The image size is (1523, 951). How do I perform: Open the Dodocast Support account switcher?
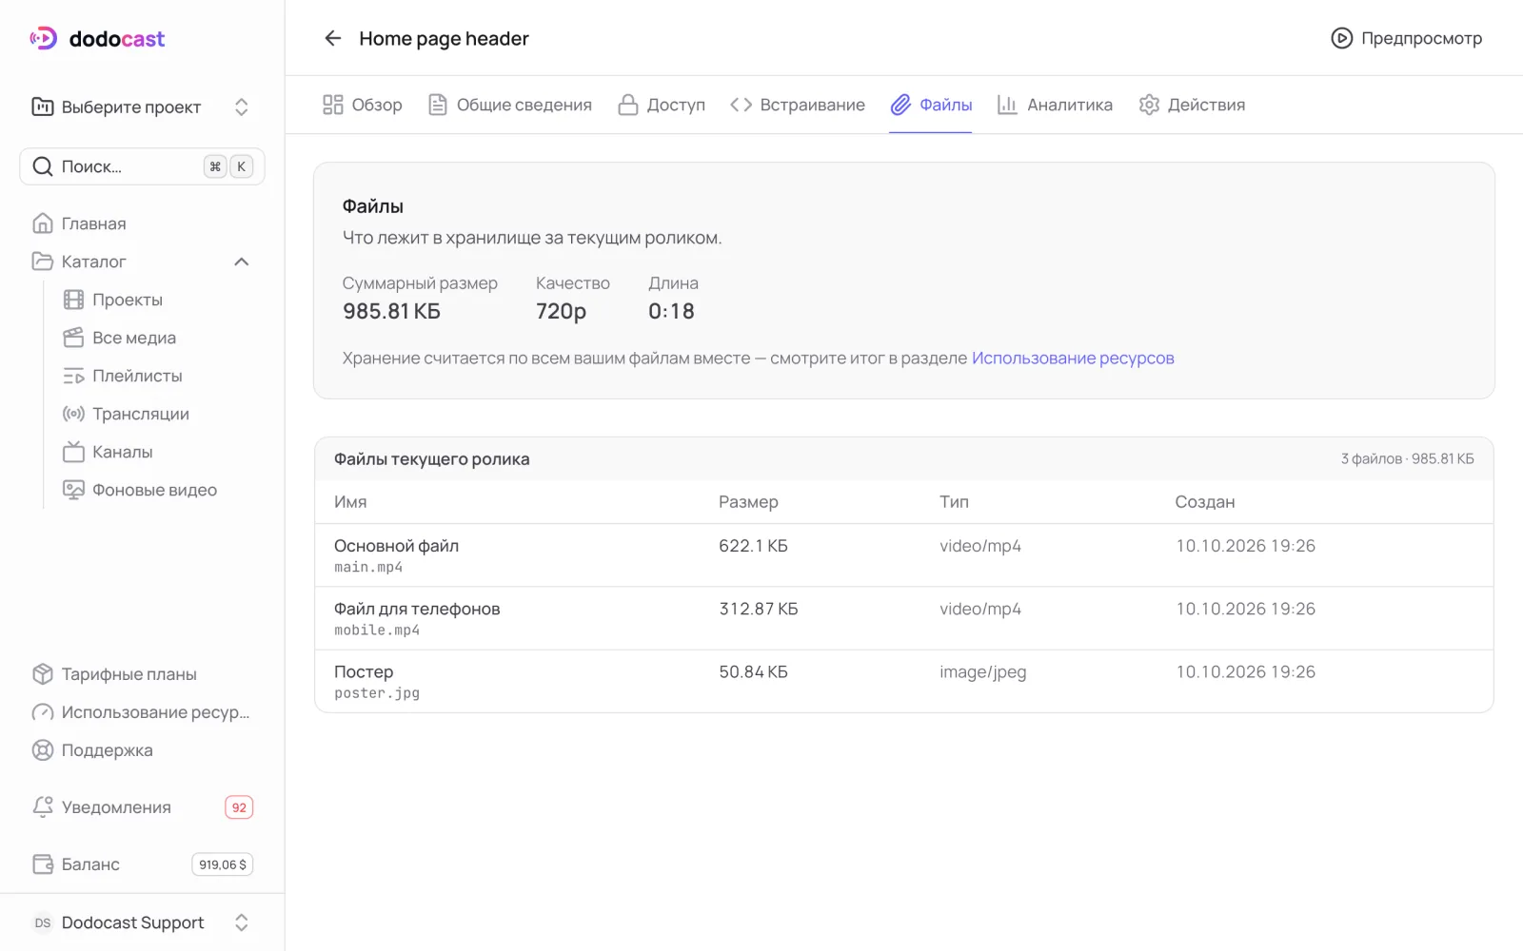pos(142,922)
